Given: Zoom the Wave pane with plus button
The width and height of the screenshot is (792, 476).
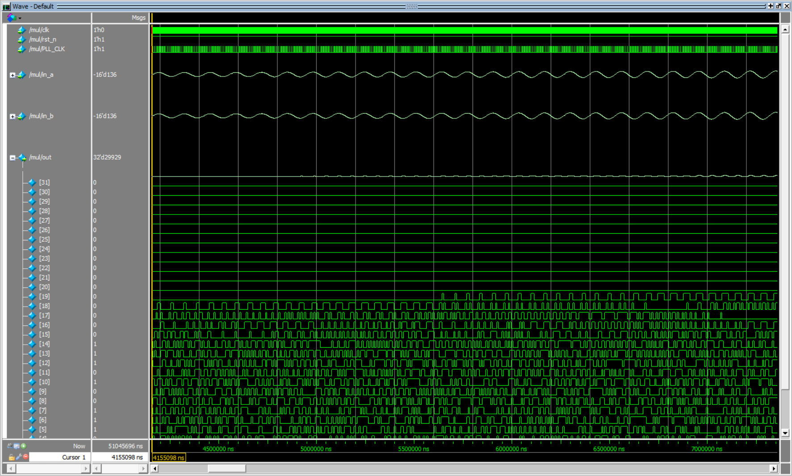Looking at the screenshot, I should 771,6.
